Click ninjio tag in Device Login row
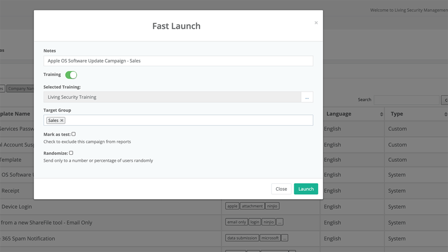448x252 pixels. [272, 206]
